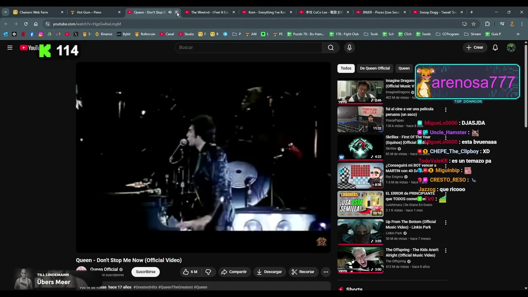Open the Bybit bookmark
This screenshot has width=528, height=297.
tap(124, 34)
